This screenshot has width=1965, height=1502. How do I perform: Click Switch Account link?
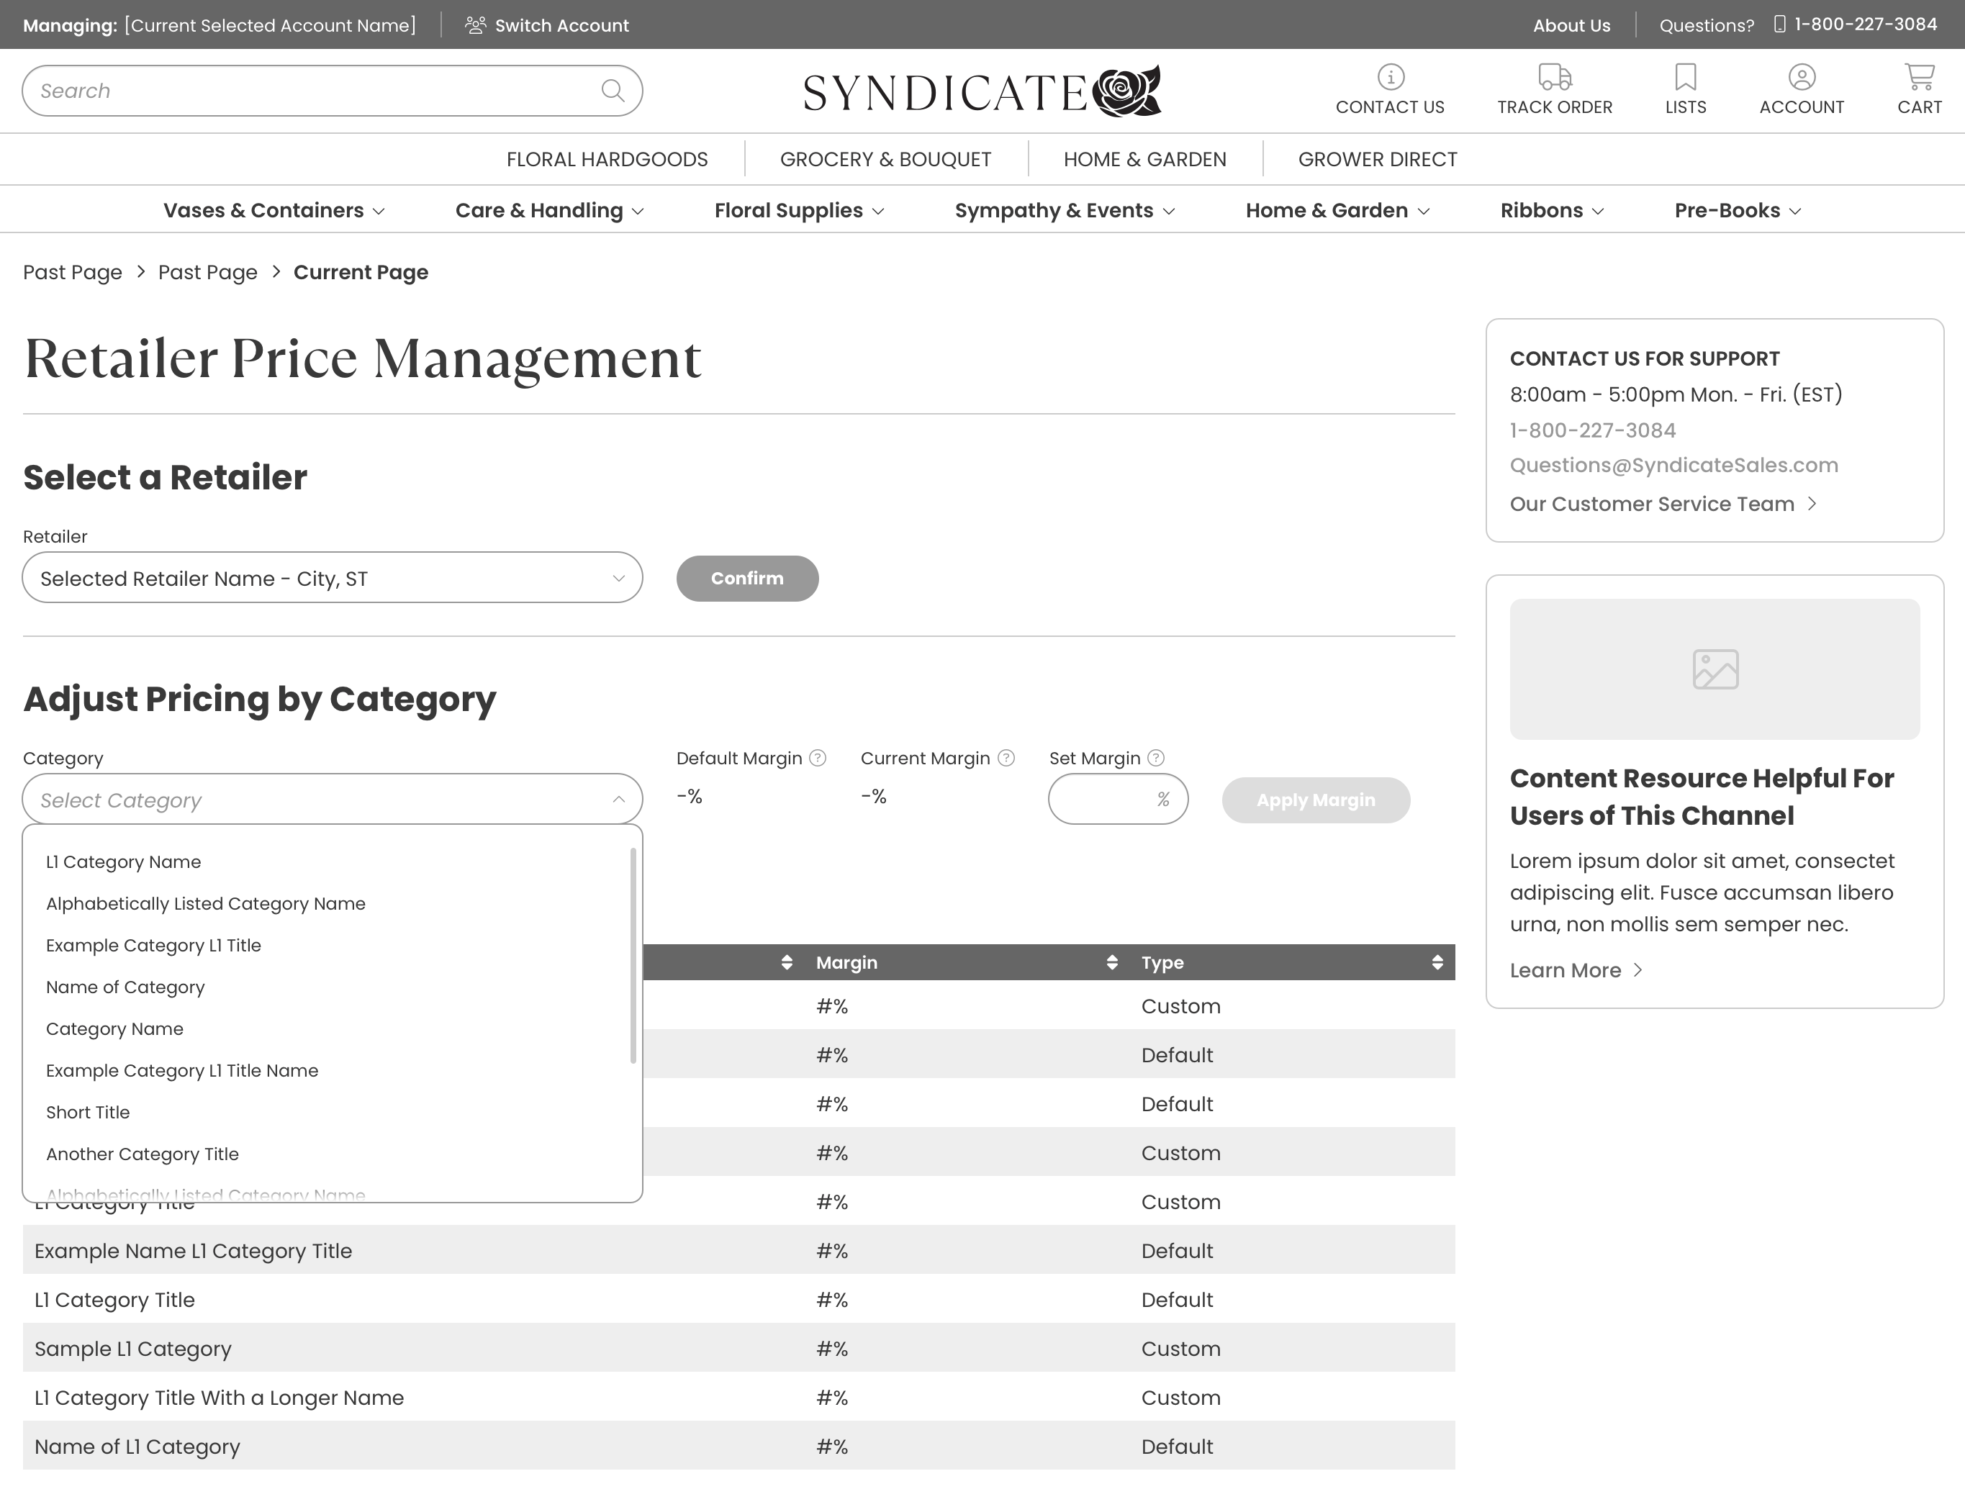point(561,25)
